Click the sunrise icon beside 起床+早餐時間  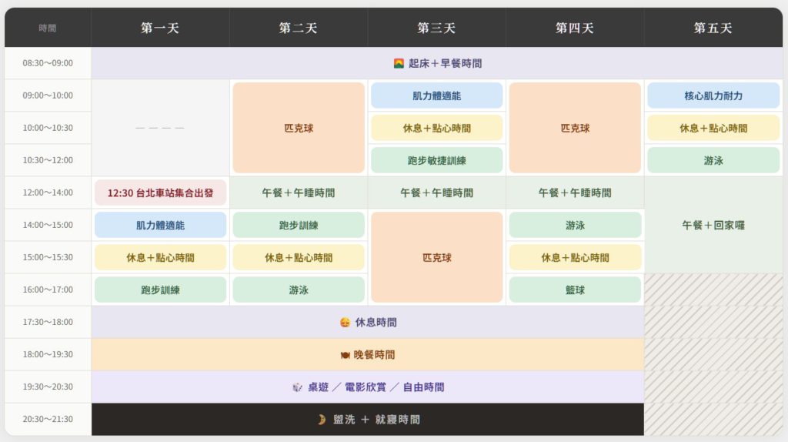[x=399, y=63]
